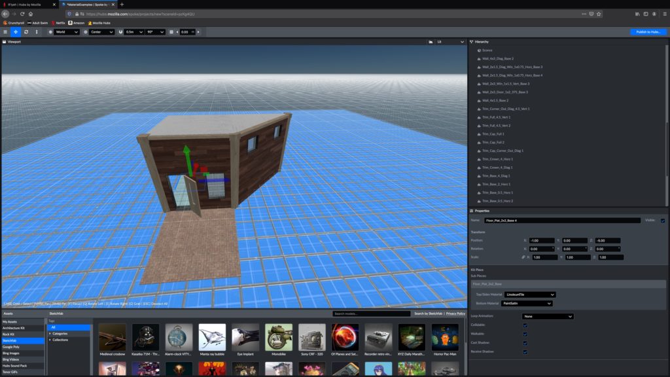The width and height of the screenshot is (670, 377).
Task: Toggle Walkable checkbox
Action: [525, 334]
